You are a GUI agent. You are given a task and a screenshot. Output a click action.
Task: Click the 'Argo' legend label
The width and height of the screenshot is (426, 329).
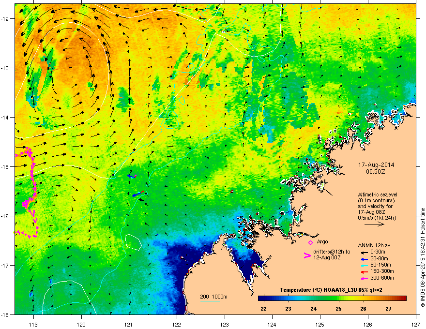(x=322, y=241)
